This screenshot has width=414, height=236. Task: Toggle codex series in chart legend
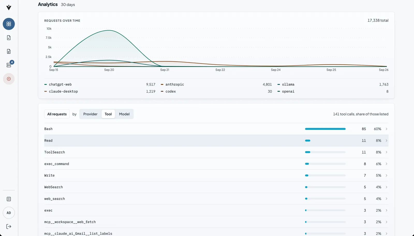coord(216,91)
